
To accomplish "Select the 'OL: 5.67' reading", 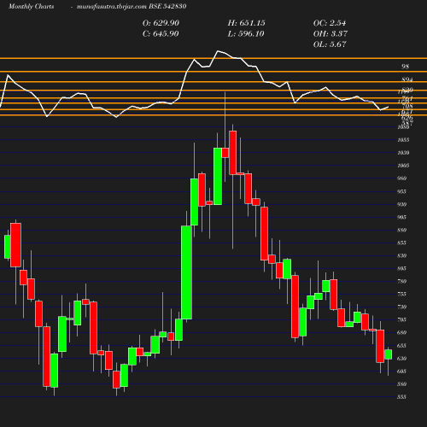I will coord(330,44).
